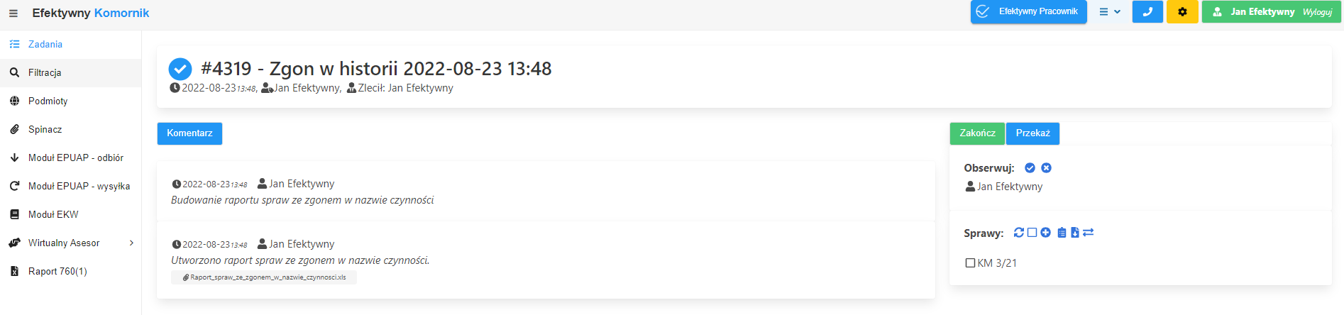Open settings with the yellow gear button
1344x315 pixels.
[x=1182, y=12]
